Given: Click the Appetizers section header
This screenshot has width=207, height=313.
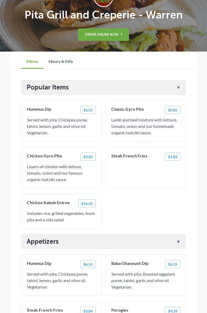Looking at the screenshot, I should (x=42, y=242).
